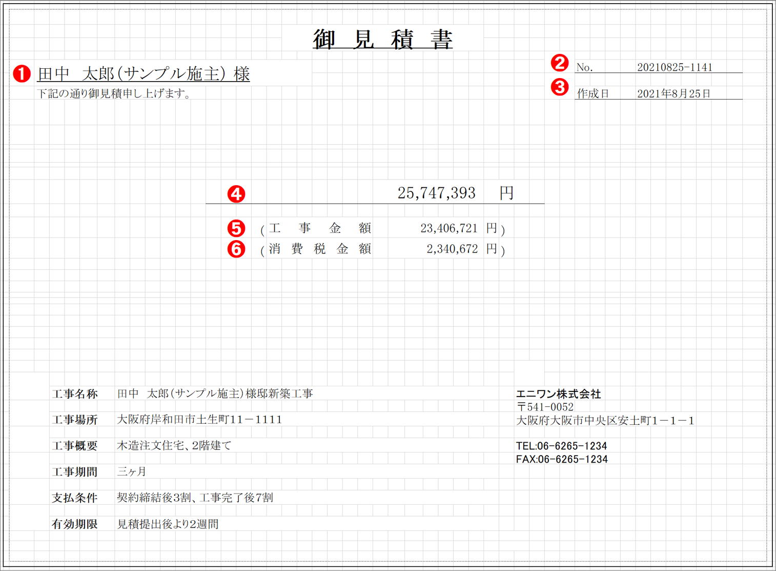Screen dimensions: 776x571
Task: Select marker ❷ next to the No. field
Action: pos(560,63)
